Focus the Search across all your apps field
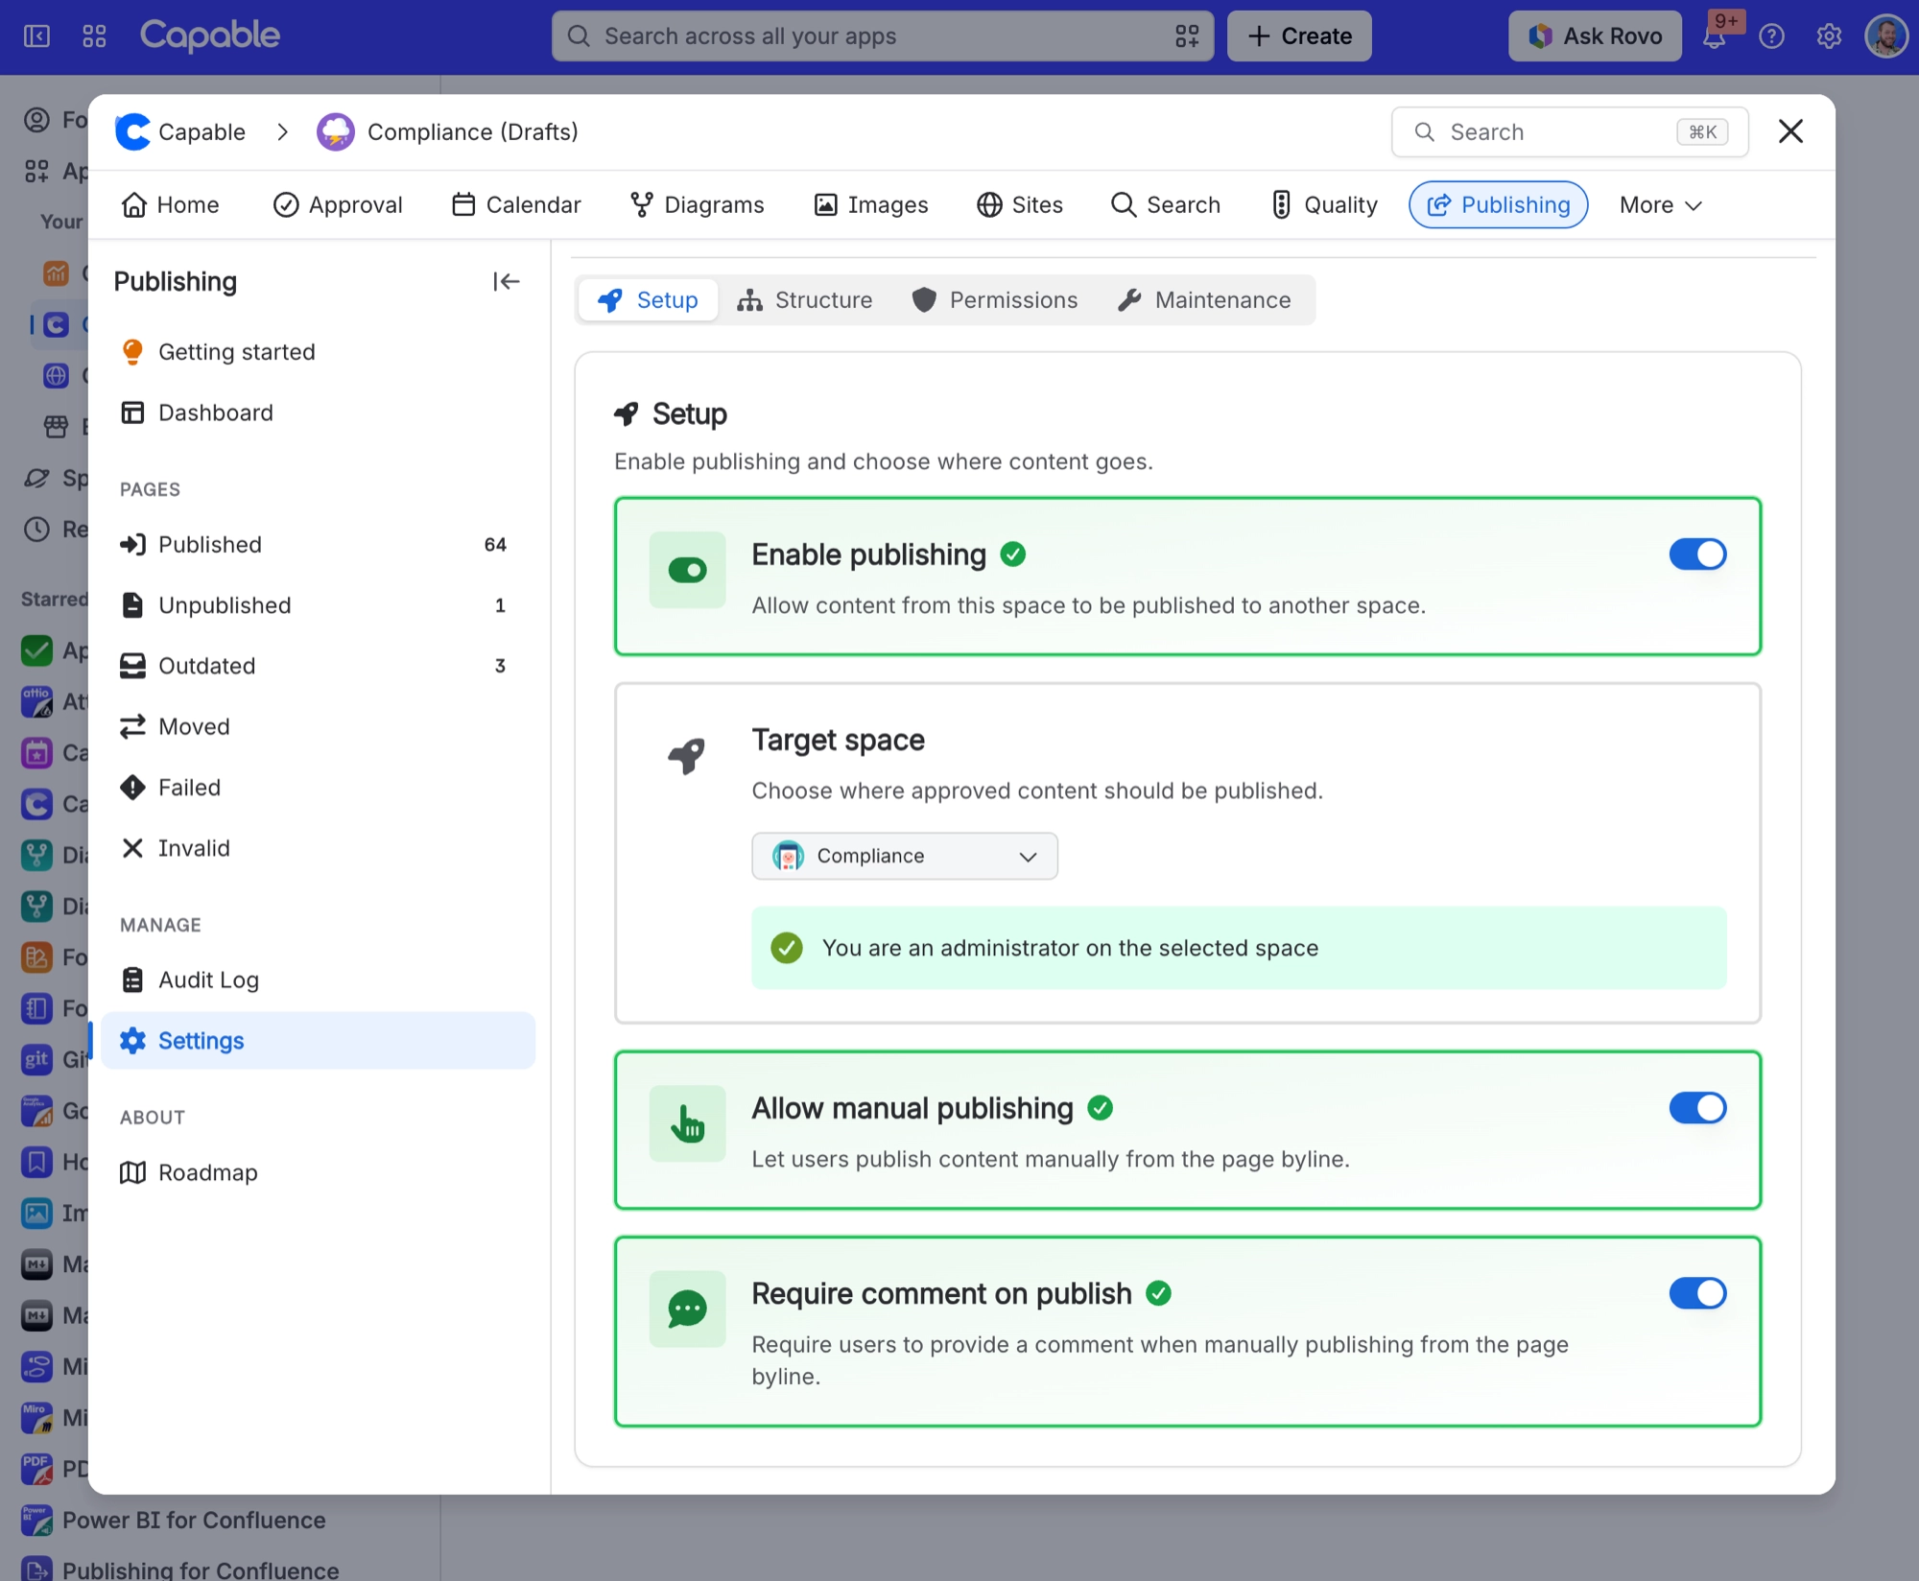Viewport: 1919px width, 1581px height. tap(882, 36)
